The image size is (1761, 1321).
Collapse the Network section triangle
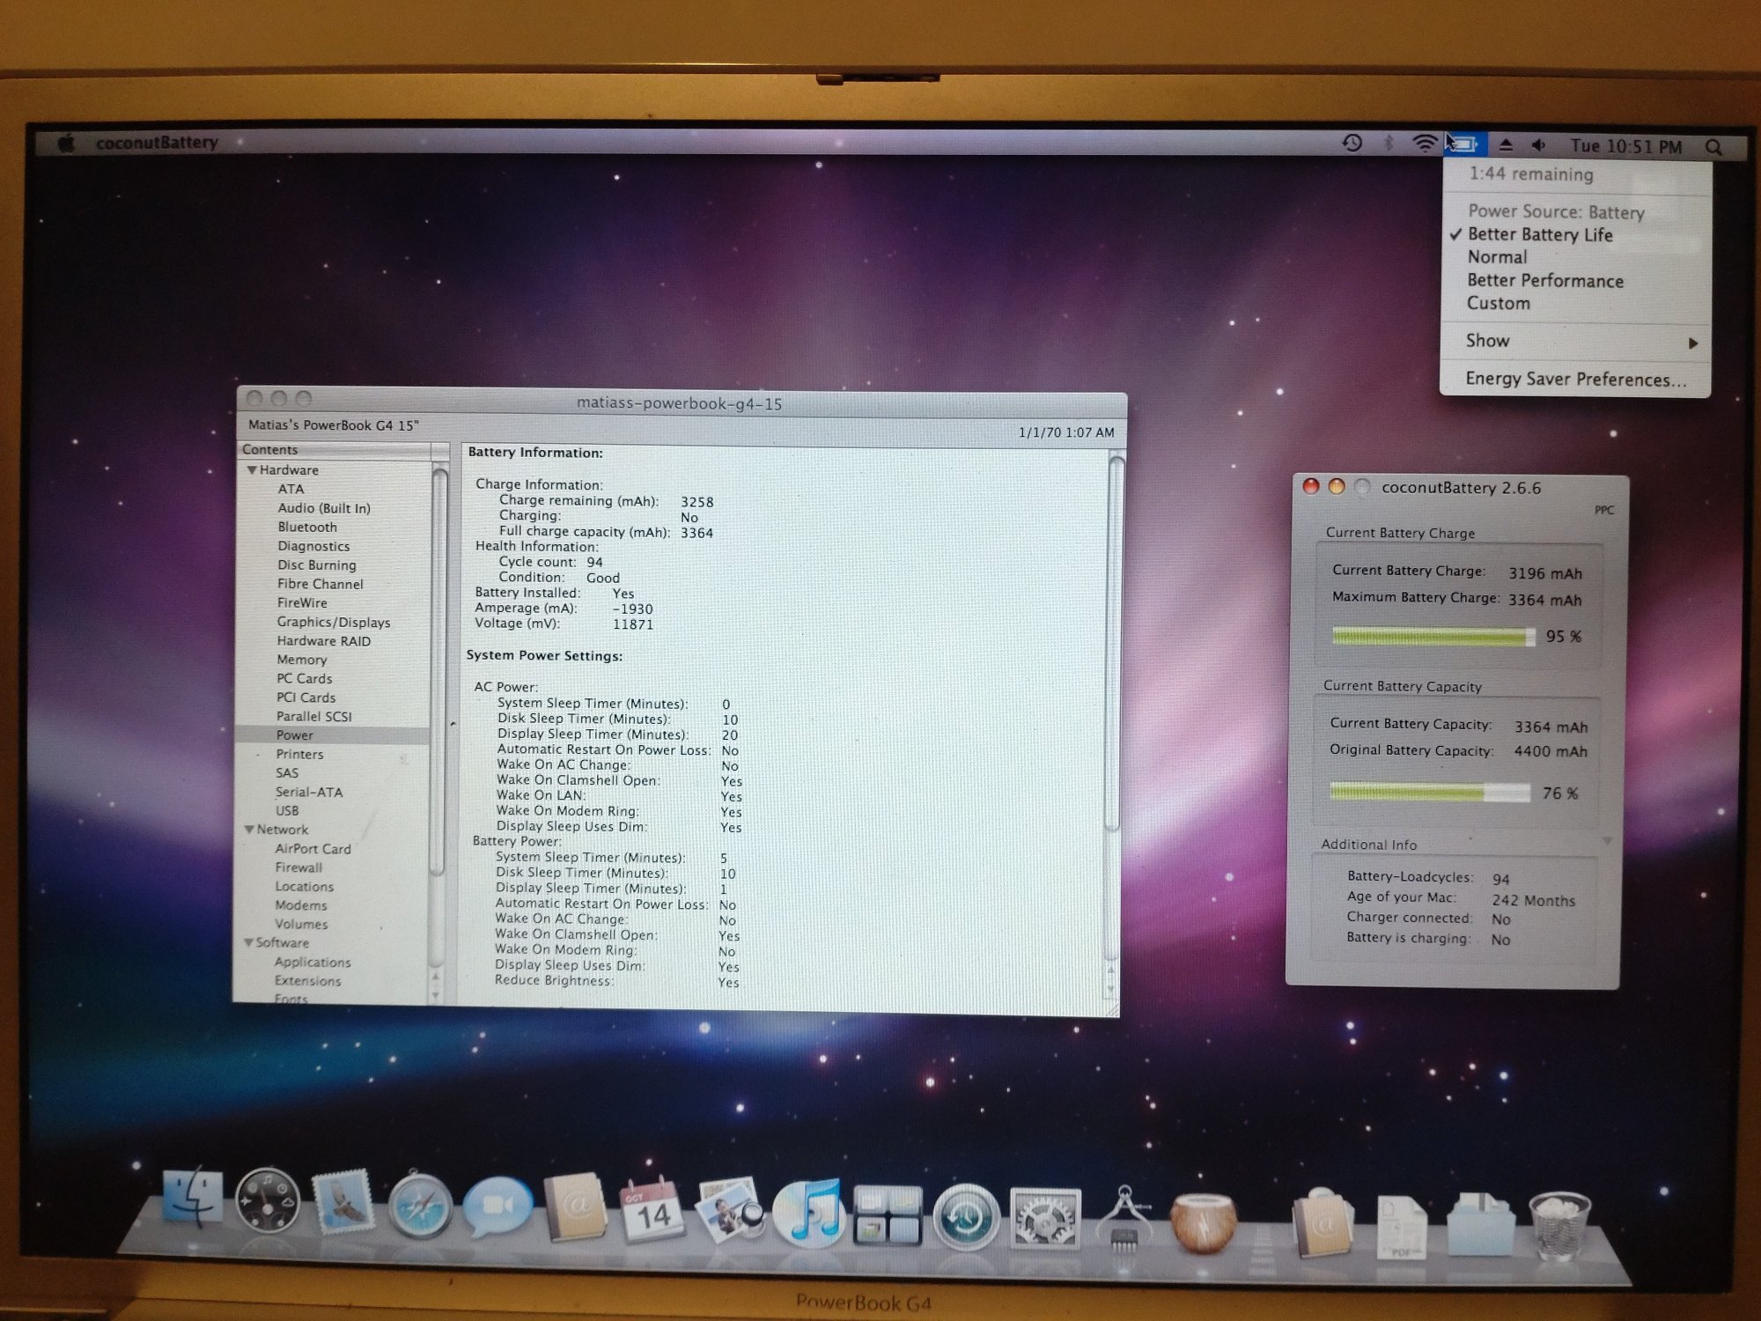pyautogui.click(x=249, y=830)
